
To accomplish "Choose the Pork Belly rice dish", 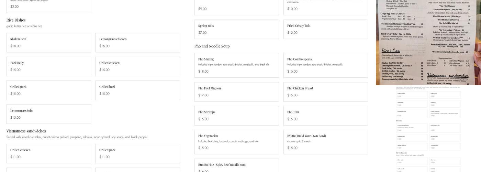I will coord(48,66).
